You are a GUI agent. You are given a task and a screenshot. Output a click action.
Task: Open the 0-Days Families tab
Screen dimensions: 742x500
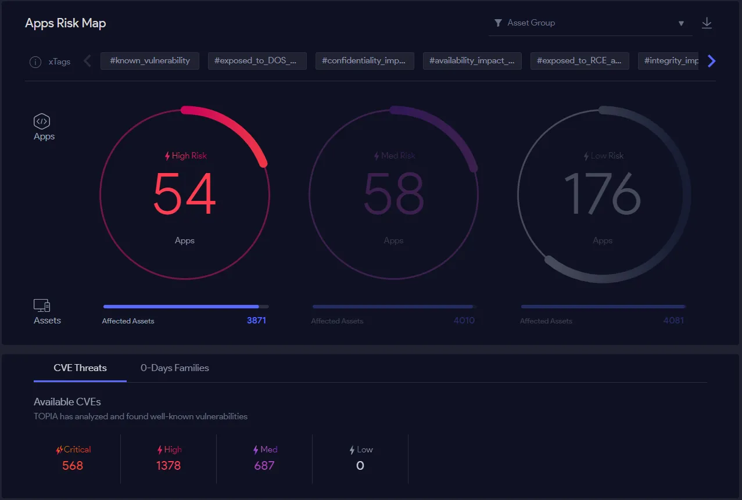pos(175,368)
